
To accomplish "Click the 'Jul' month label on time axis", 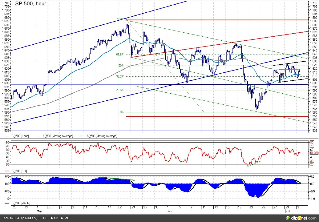I will [x=287, y=211].
